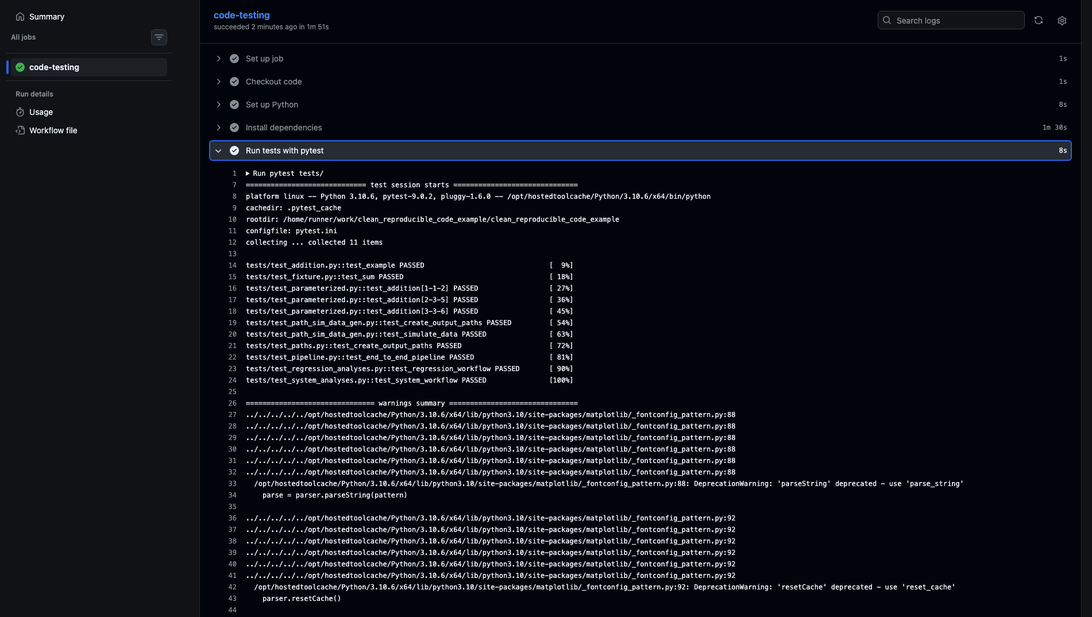Image resolution: width=1092 pixels, height=617 pixels.
Task: Open log settings gear icon
Action: coord(1062,21)
